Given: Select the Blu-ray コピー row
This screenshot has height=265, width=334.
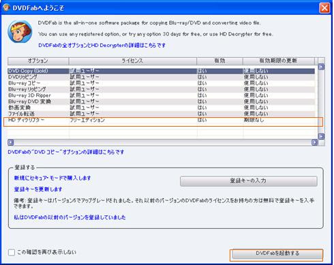Looking at the screenshot, I should pos(161,83).
